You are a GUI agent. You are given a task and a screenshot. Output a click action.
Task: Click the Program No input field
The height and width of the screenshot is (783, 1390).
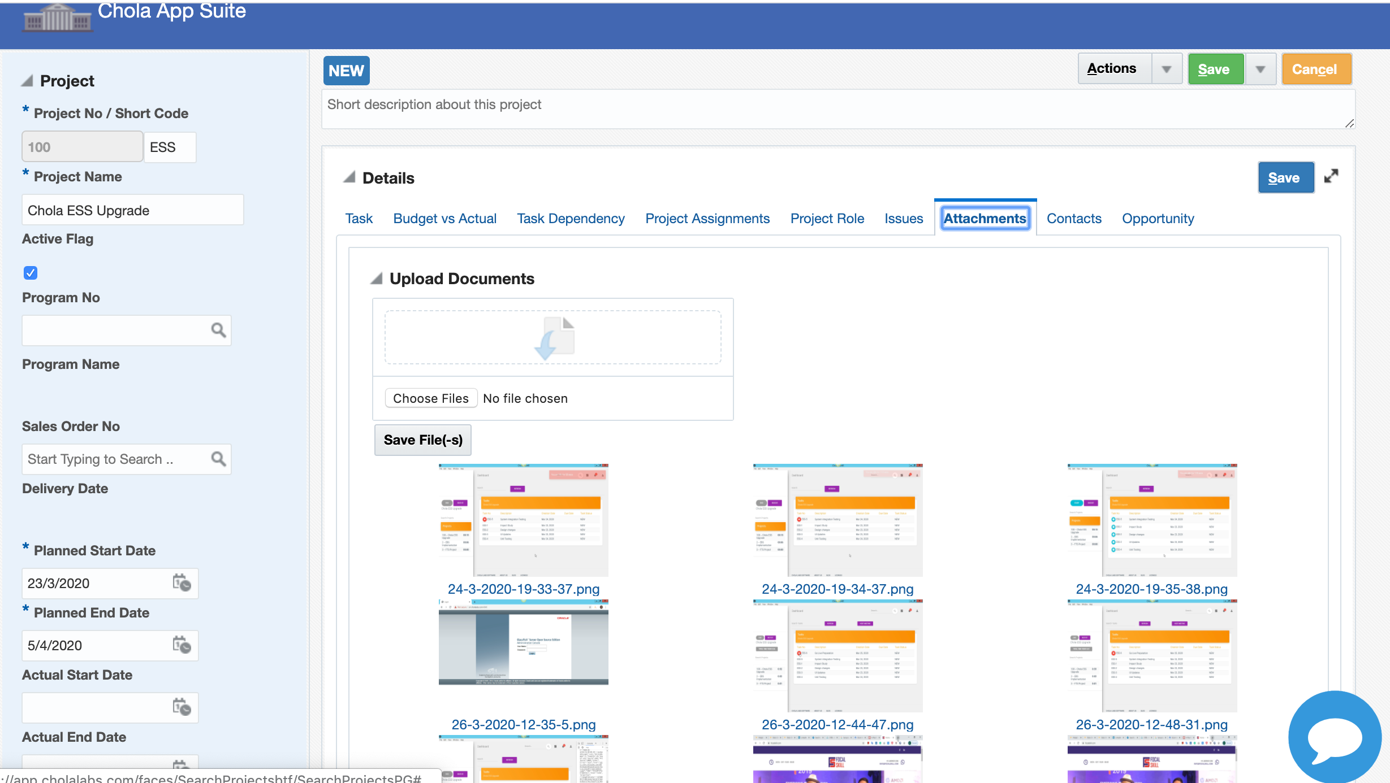point(127,330)
